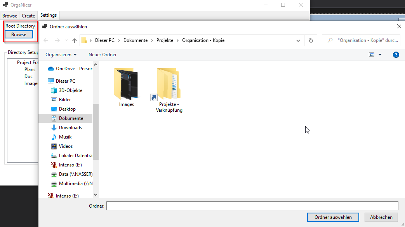Open the Organisieren menu

point(61,55)
